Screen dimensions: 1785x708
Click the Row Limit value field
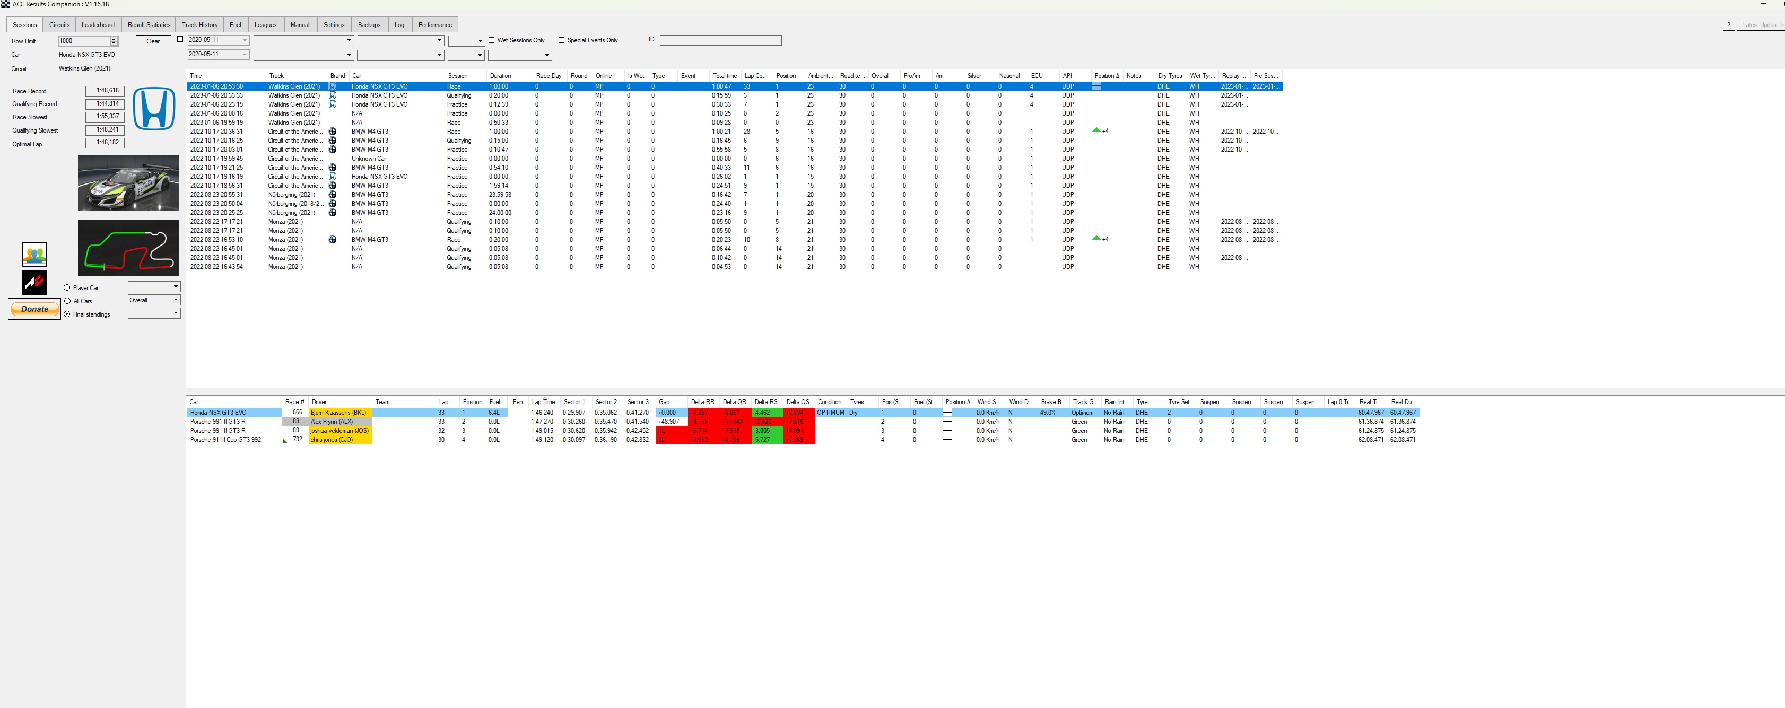[x=84, y=41]
